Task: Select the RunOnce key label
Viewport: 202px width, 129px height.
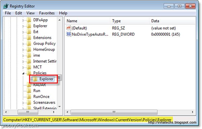Action: tap(41, 97)
